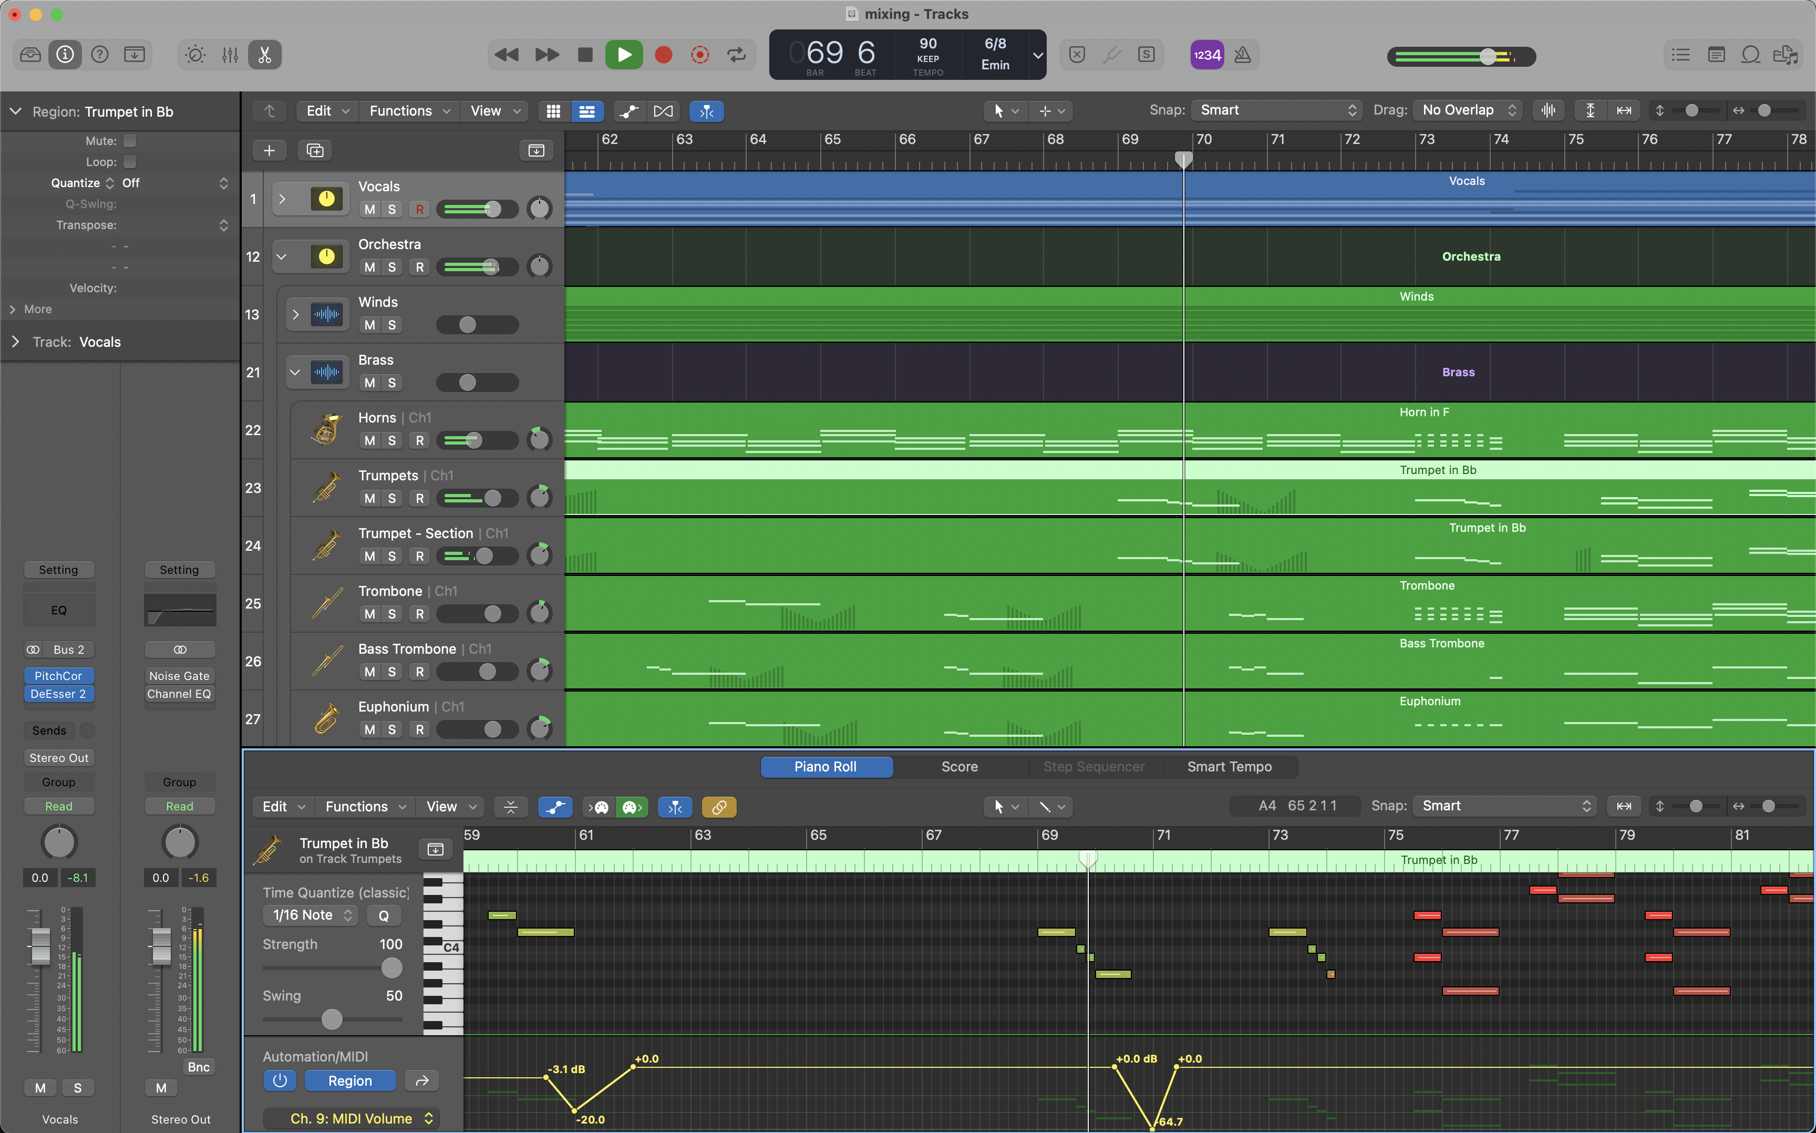
Task: Toggle the 1234 Count-in button
Action: pyautogui.click(x=1207, y=55)
